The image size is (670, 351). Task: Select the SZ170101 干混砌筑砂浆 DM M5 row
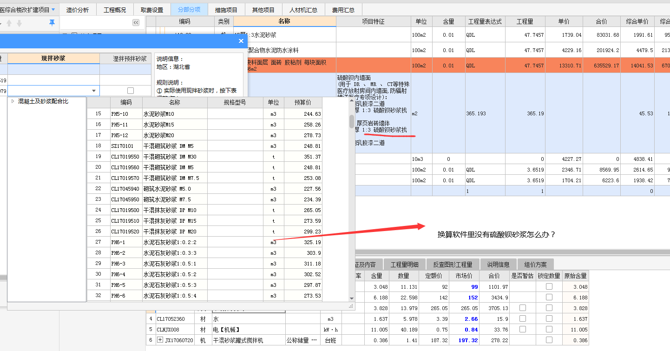[204, 146]
